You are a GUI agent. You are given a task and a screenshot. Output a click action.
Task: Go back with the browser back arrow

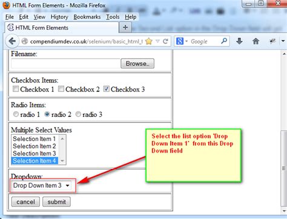click(13, 41)
